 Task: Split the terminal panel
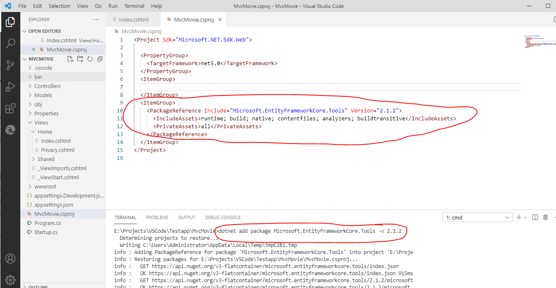[535, 217]
